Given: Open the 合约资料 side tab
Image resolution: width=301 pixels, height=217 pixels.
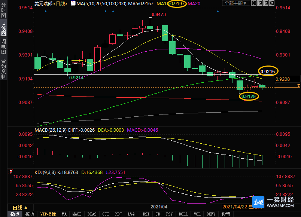Looking at the screenshot, I should click(3, 69).
